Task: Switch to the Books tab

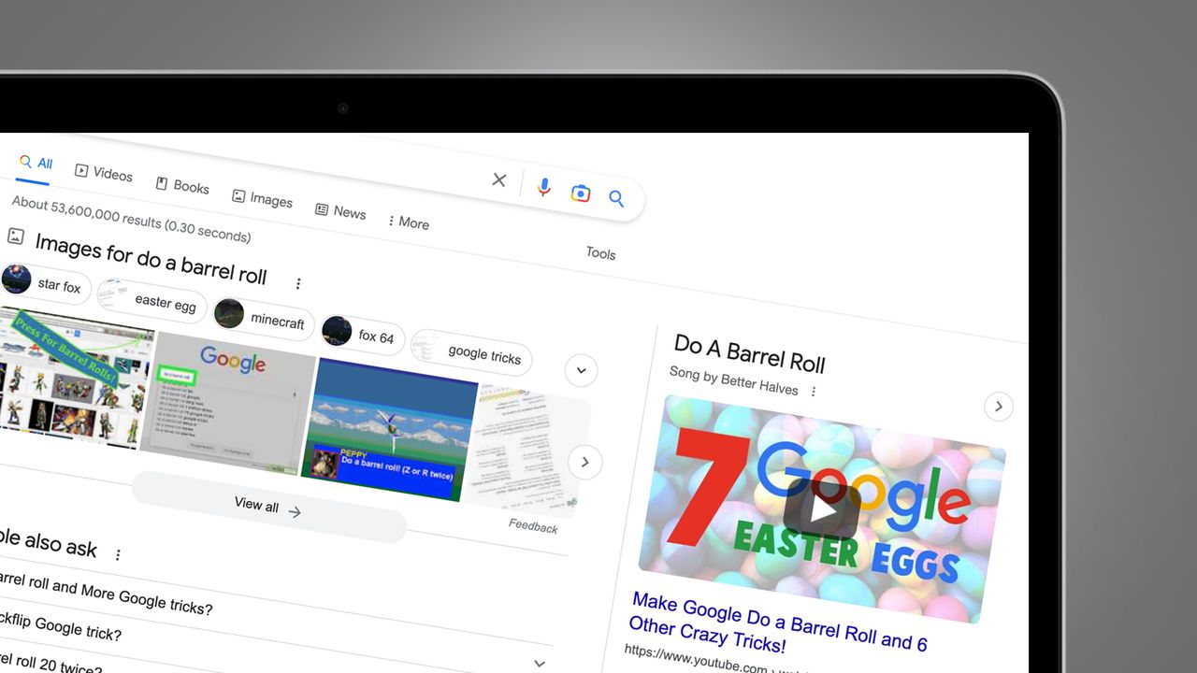Action: [182, 185]
